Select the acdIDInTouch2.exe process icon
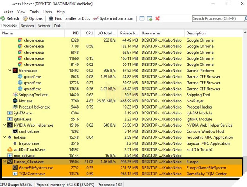This screenshot has width=247, height=187. [x=10, y=149]
